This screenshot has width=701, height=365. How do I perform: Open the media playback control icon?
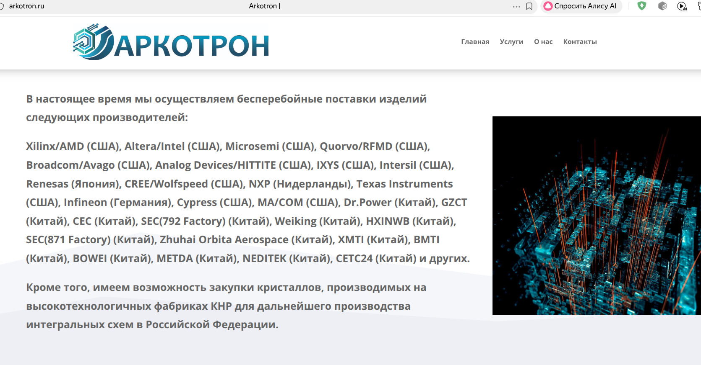[682, 6]
